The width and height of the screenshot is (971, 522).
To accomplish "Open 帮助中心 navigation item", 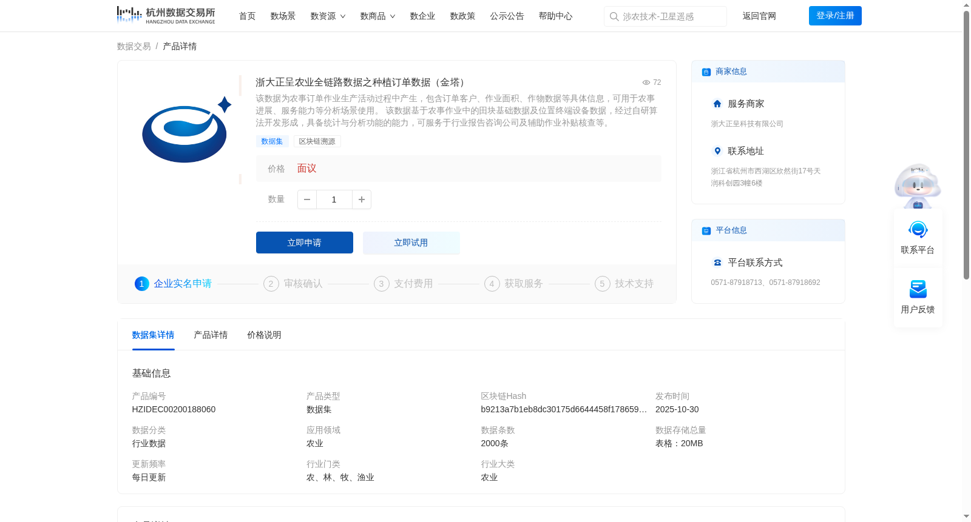I will (555, 16).
